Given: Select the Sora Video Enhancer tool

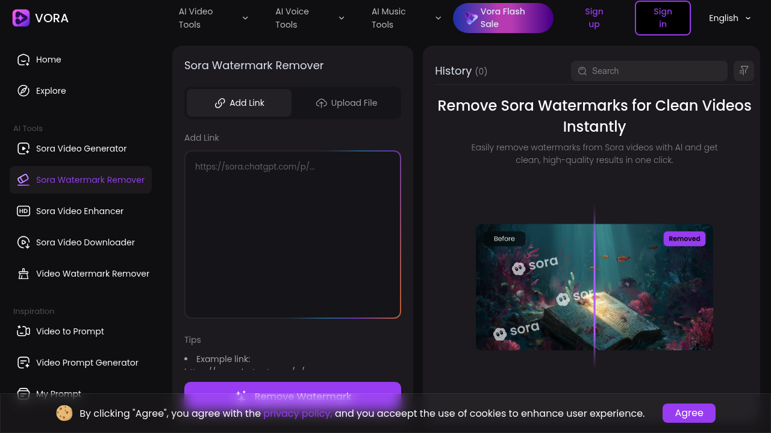Looking at the screenshot, I should (80, 211).
